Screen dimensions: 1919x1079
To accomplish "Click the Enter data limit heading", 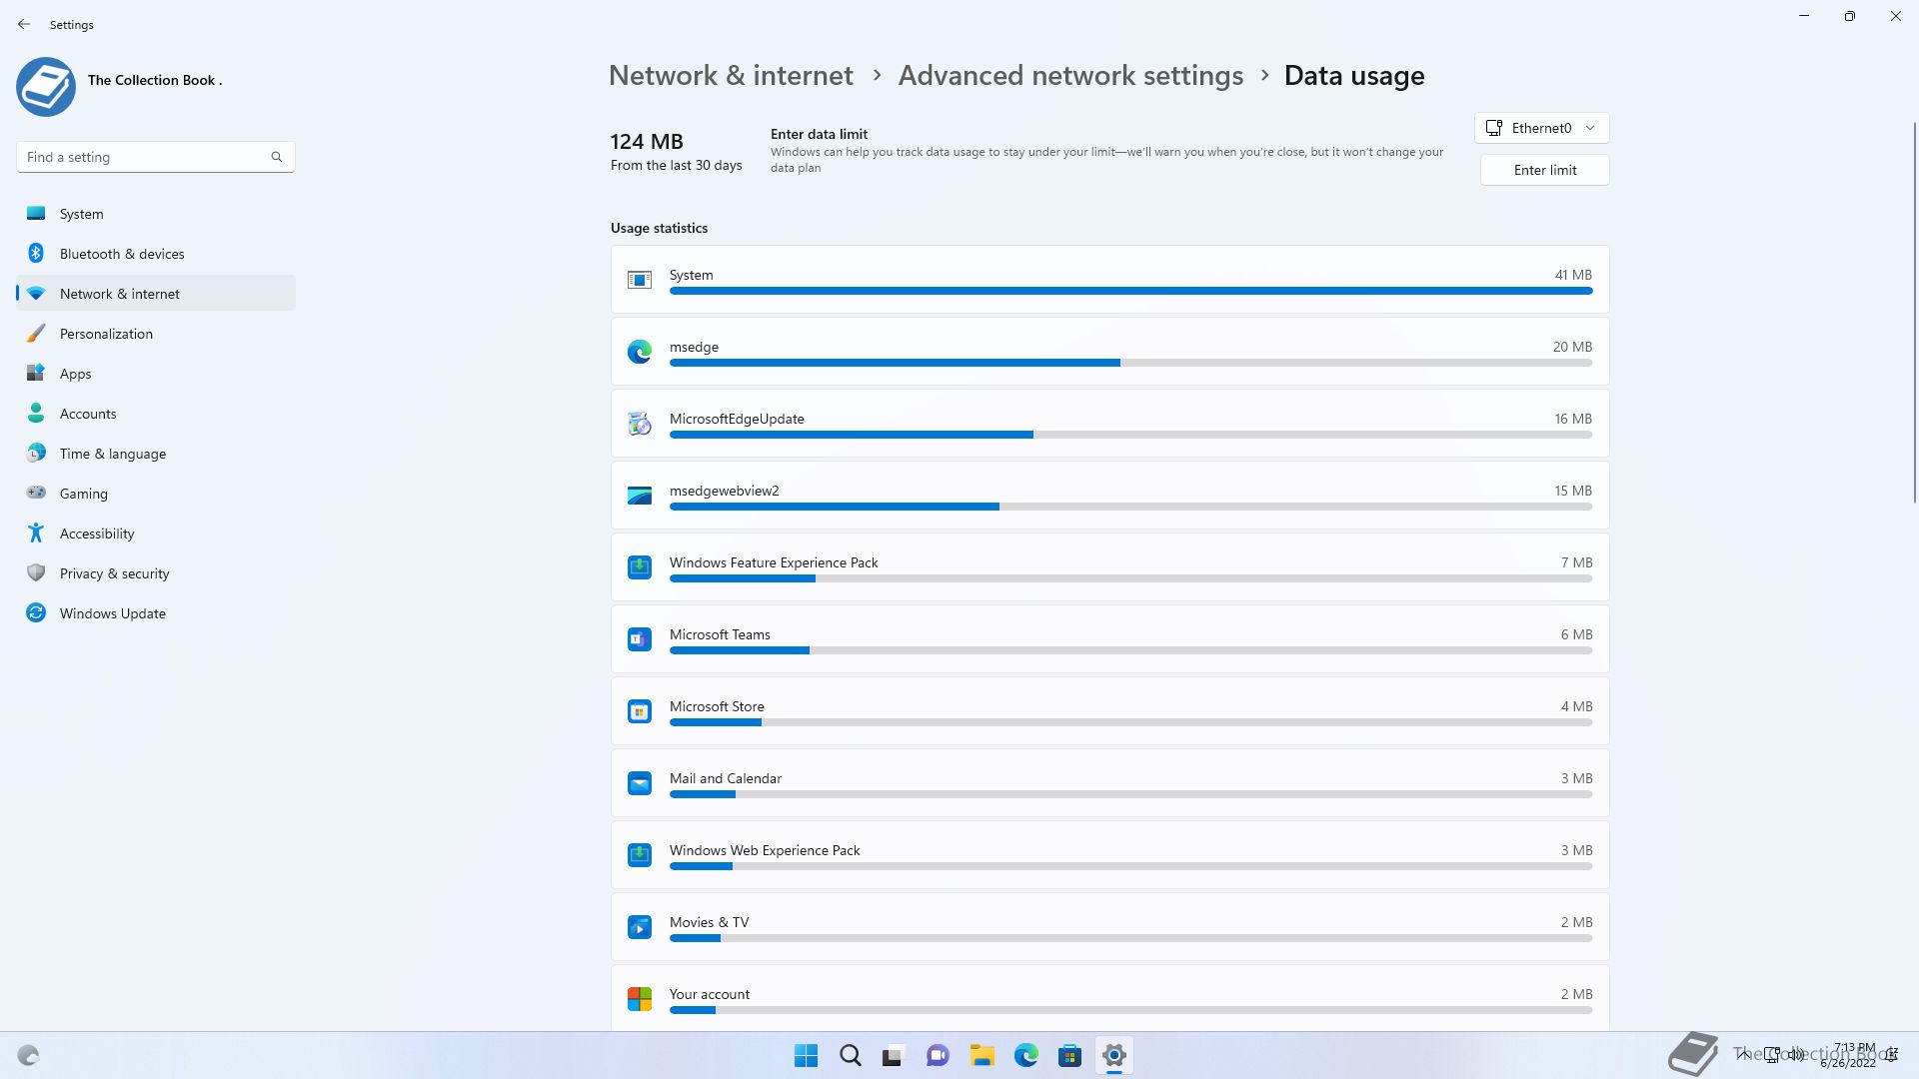I will tap(819, 134).
